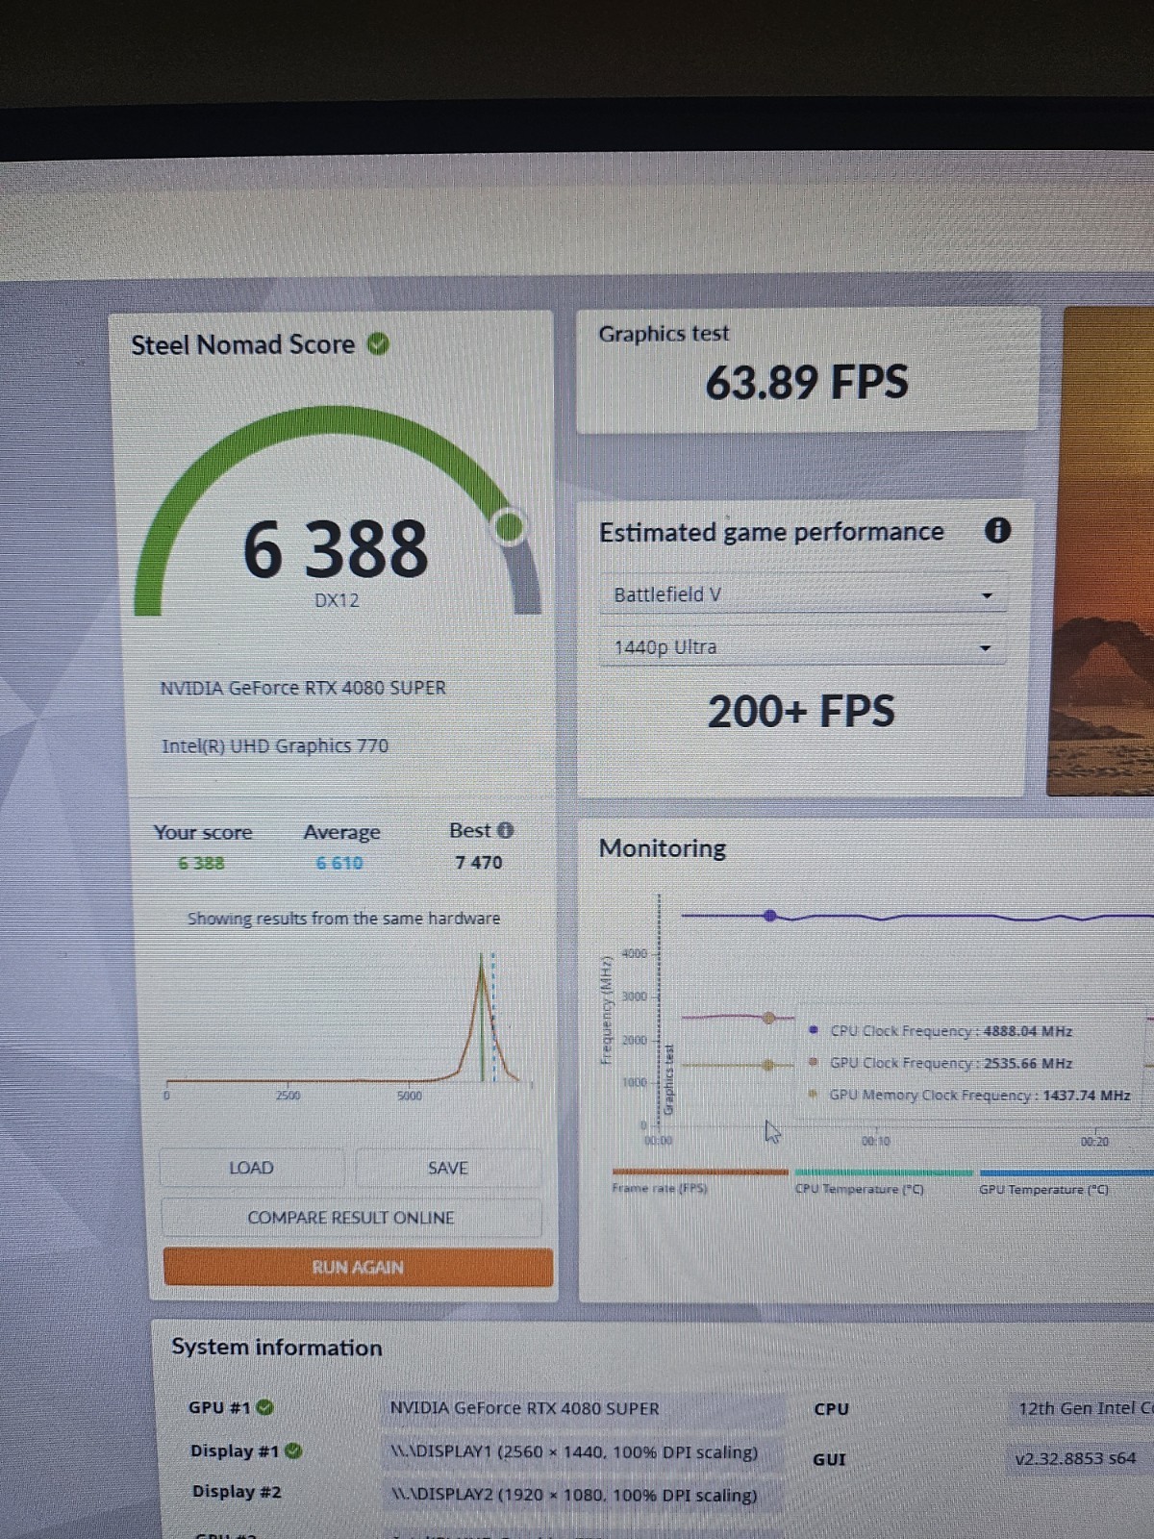Viewport: 1154px width, 1539px height.
Task: Click the GUI version v2.32.8853 s64 value
Action: click(x=1075, y=1458)
